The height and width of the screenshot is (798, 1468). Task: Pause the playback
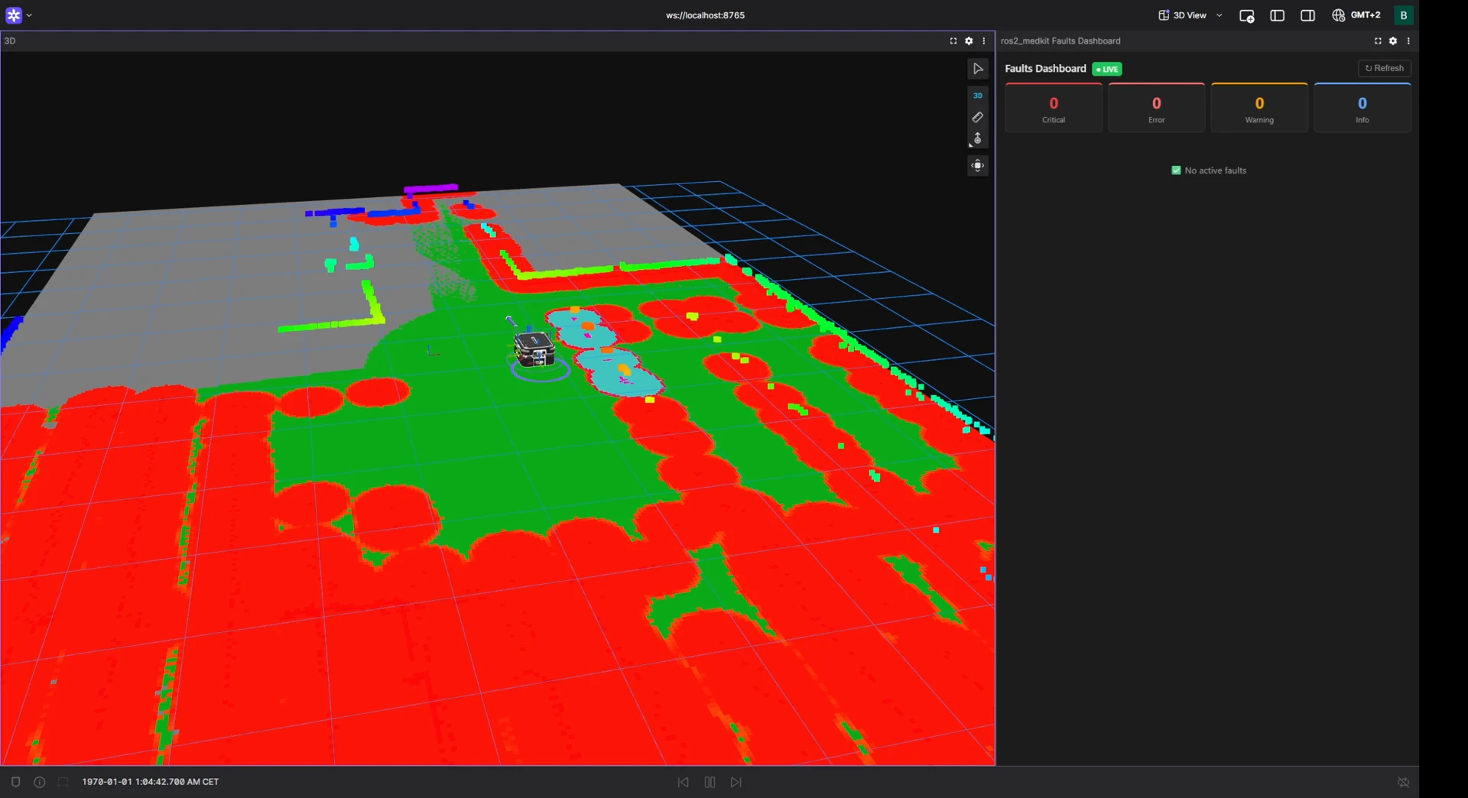(x=710, y=782)
